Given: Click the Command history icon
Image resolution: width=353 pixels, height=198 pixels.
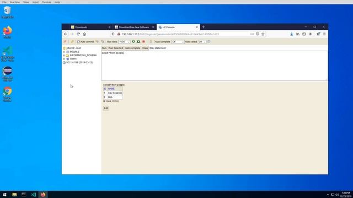Looking at the screenshot, I should pos(151,42).
